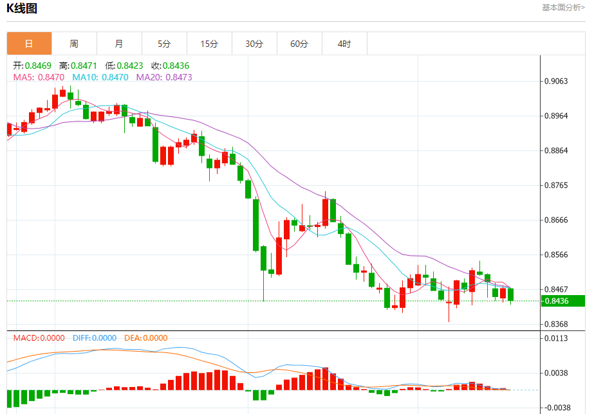The image size is (594, 414).
Task: Select the 日 daily chart tab
Action: point(29,44)
